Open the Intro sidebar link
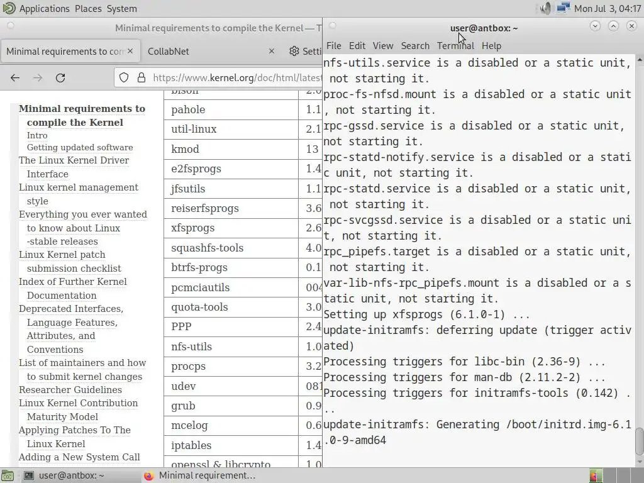This screenshot has height=483, width=644. click(x=37, y=135)
